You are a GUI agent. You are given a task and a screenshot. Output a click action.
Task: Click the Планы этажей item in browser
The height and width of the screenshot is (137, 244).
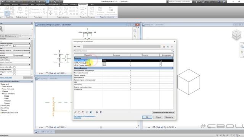(7, 86)
